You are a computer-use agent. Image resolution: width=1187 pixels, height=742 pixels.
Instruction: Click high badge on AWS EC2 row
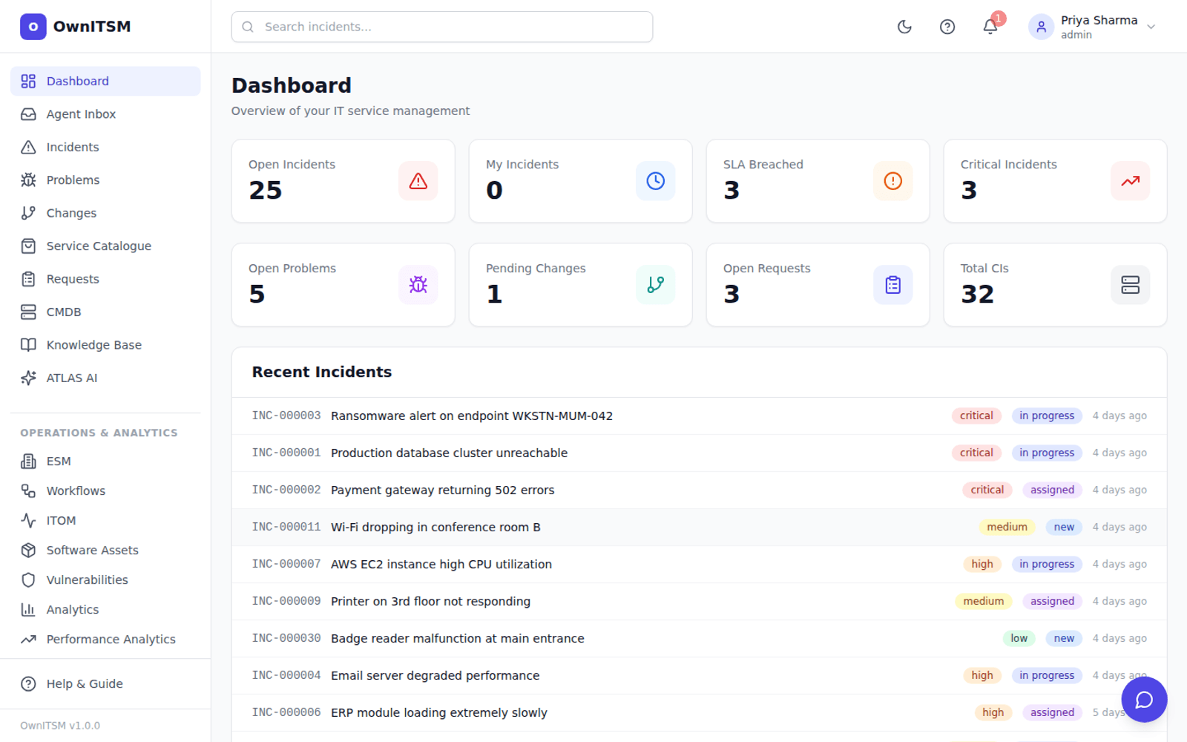(x=982, y=565)
